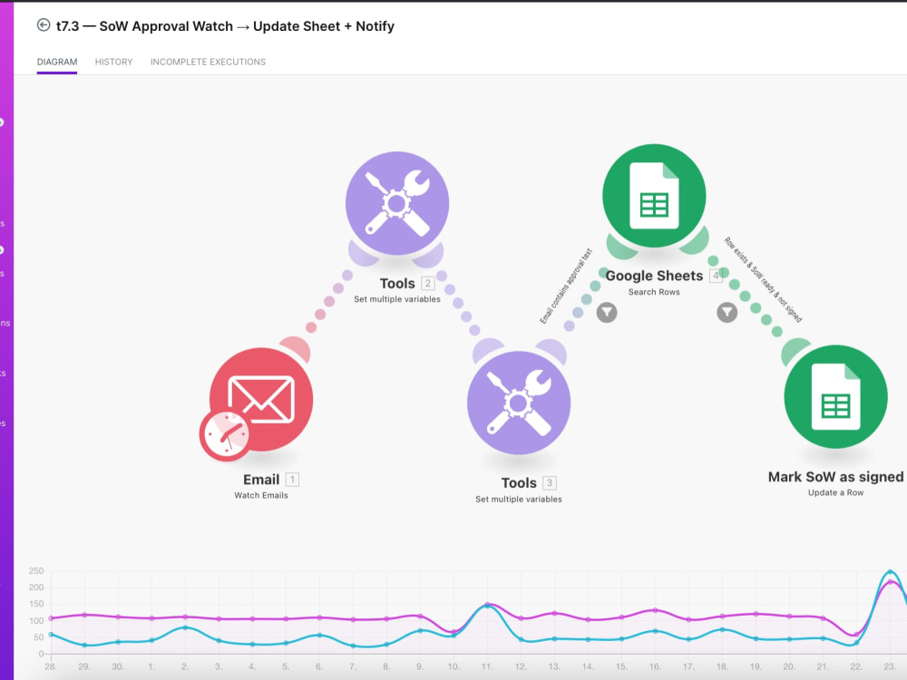This screenshot has height=680, width=907.
Task: Click the chart y-axis value 250
Action: 36,570
